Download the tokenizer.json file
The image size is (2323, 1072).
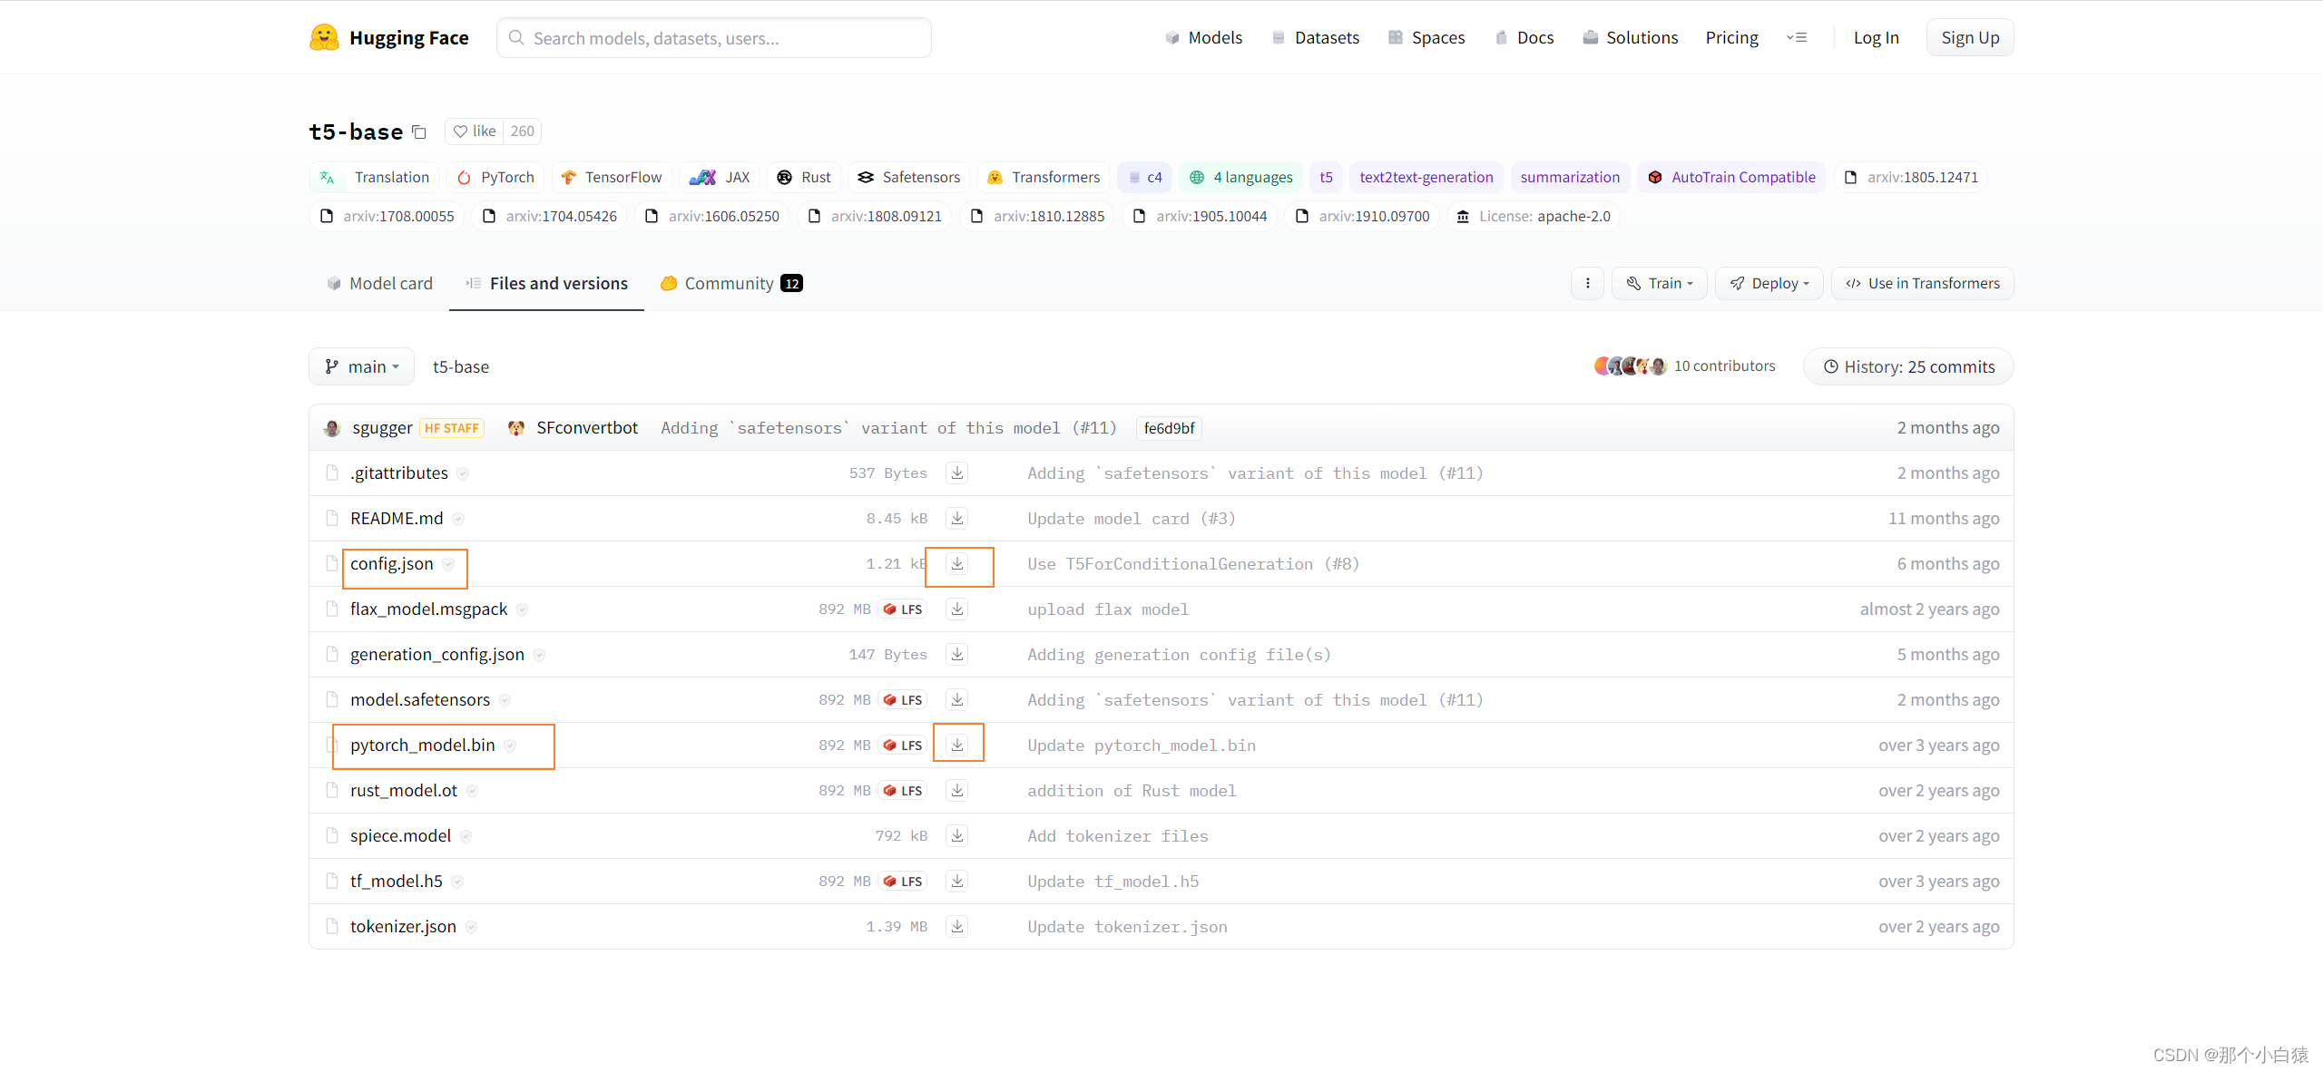[x=956, y=927]
